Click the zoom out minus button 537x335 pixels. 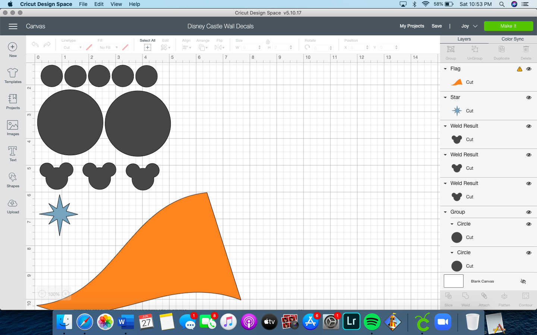[x=42, y=294]
